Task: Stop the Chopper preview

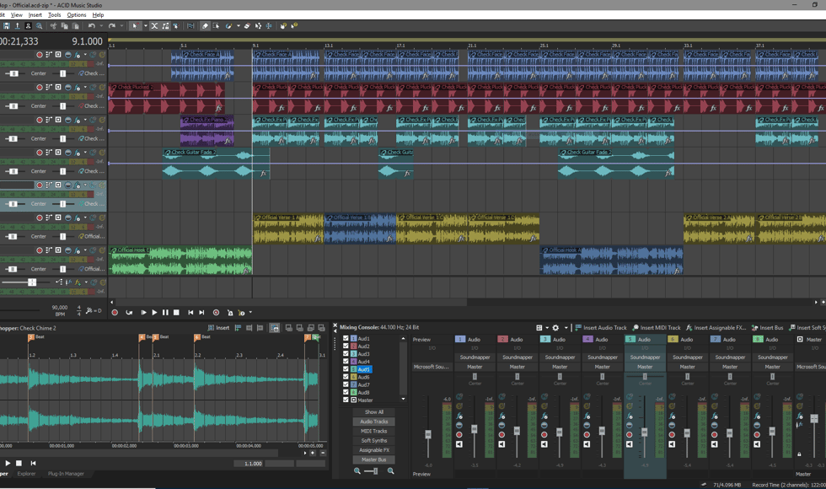Action: tap(19, 463)
